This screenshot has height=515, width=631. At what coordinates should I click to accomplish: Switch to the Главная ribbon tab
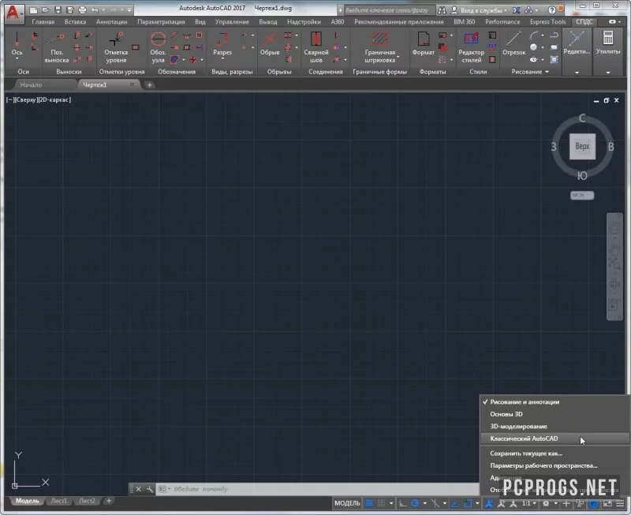coord(43,22)
